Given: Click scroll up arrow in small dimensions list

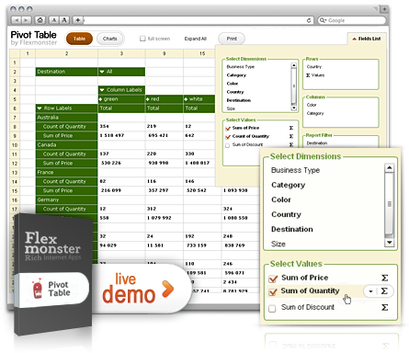Looking at the screenshot, I should click(x=294, y=65).
